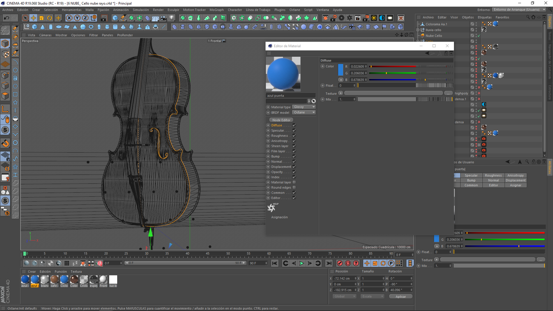This screenshot has height=311, width=553.
Task: Click the X axis lock icon
Action: tap(69, 18)
